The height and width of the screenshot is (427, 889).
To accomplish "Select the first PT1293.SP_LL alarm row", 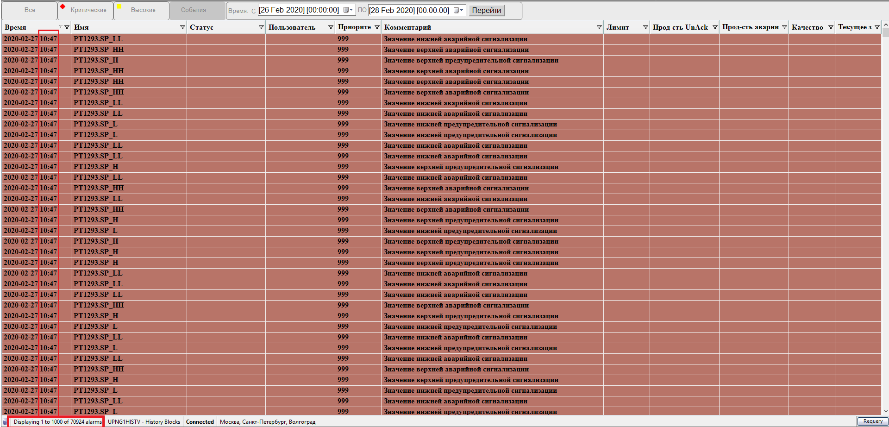I will coord(98,39).
